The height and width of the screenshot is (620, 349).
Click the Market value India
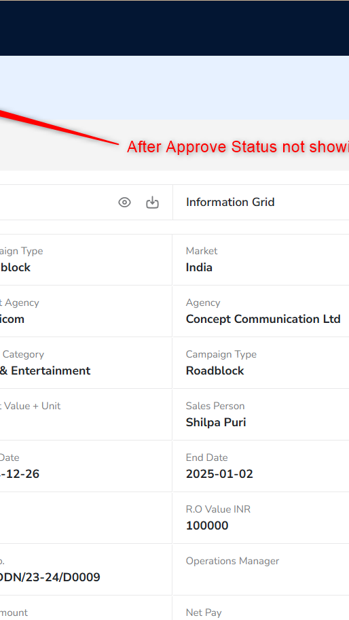pyautogui.click(x=199, y=267)
